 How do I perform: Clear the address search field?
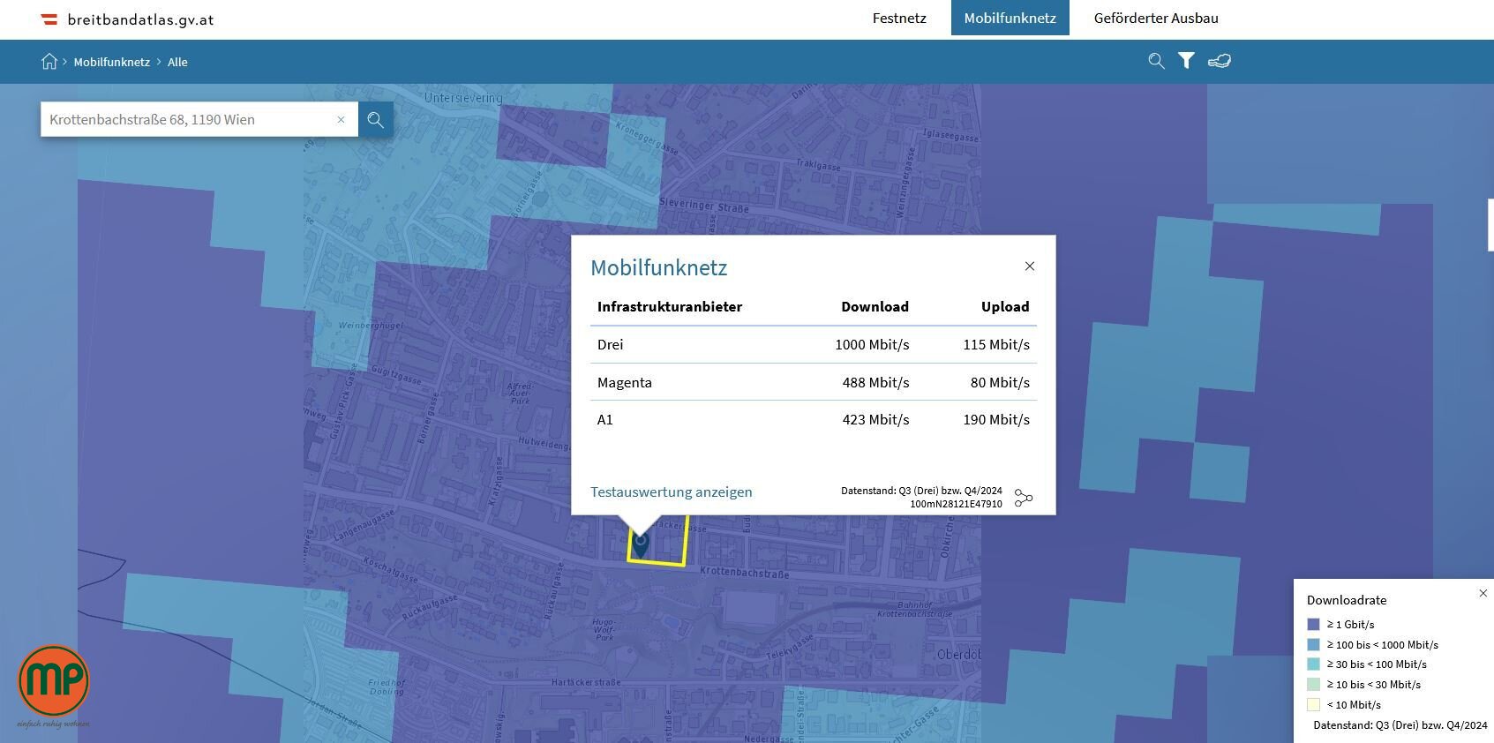[x=341, y=120]
